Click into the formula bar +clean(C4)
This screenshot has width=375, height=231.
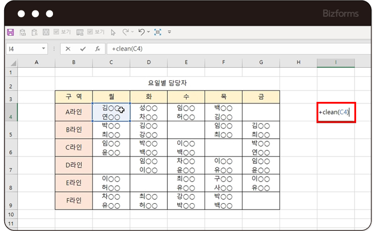(x=239, y=49)
